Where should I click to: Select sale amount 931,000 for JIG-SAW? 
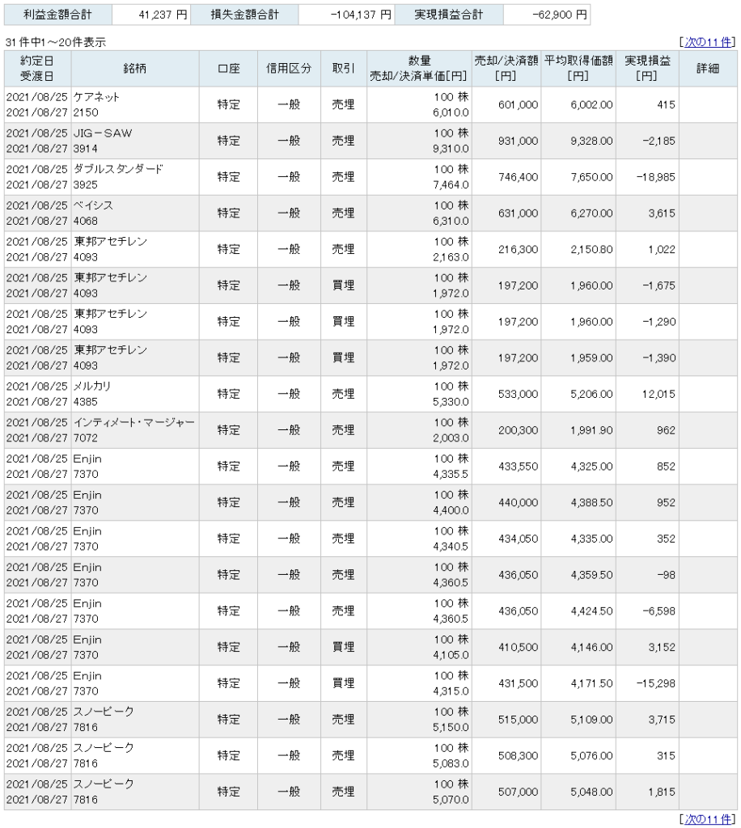point(518,141)
